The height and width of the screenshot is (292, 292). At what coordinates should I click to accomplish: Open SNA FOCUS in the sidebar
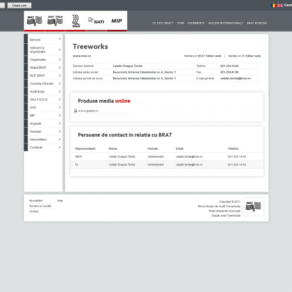point(38,100)
